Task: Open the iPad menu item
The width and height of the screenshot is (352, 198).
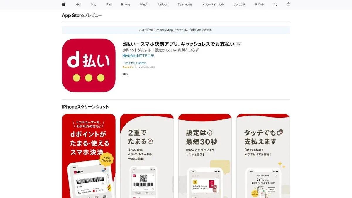Action: (109, 4)
